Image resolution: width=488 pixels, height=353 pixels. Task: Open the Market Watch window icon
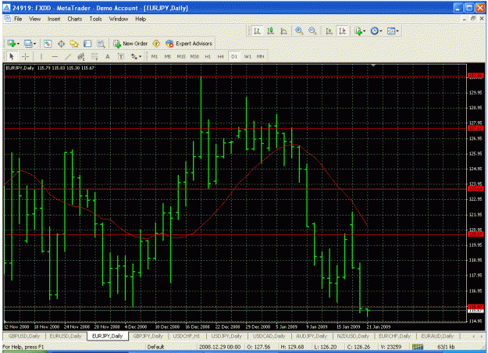tap(48, 44)
